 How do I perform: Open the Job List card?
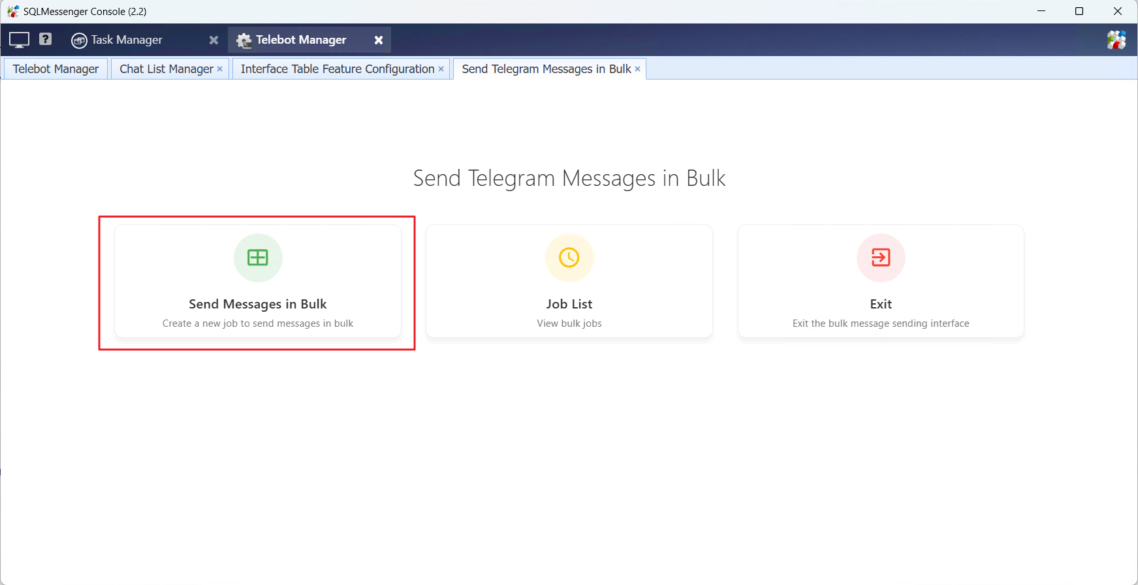click(569, 281)
